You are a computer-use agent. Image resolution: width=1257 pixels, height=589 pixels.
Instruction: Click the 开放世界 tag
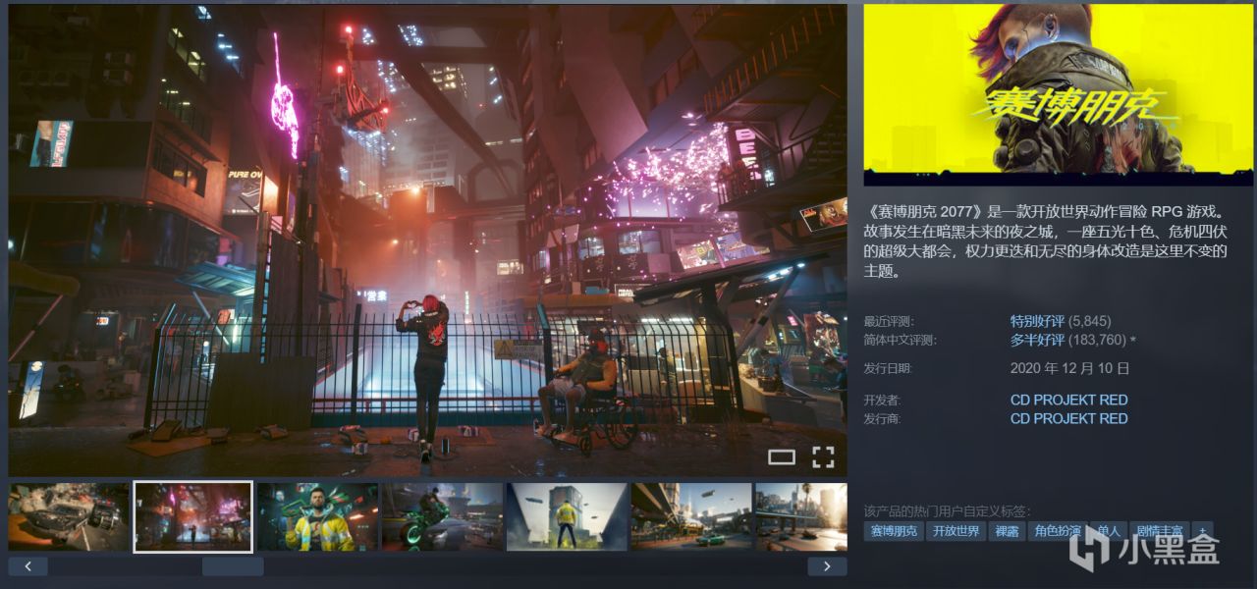(x=956, y=531)
